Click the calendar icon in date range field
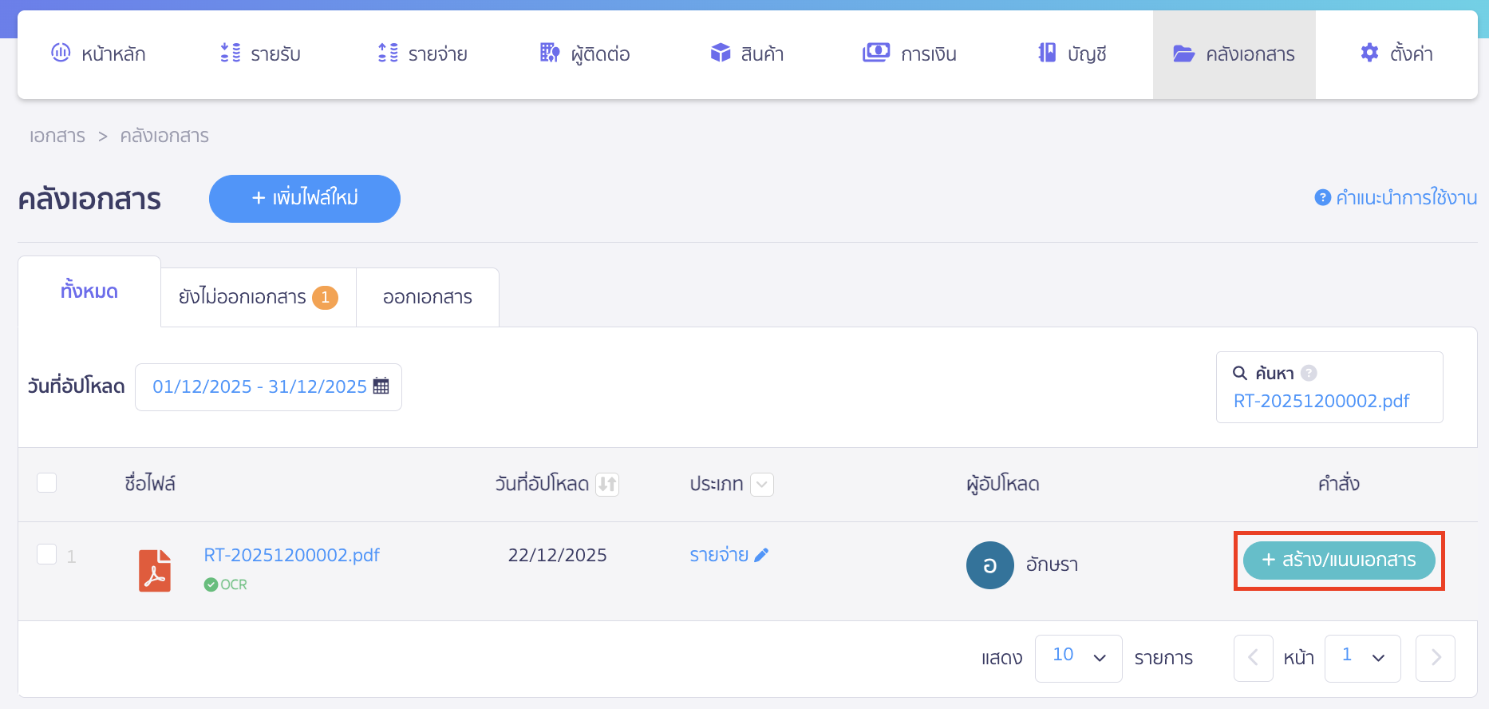1489x709 pixels. 381,386
